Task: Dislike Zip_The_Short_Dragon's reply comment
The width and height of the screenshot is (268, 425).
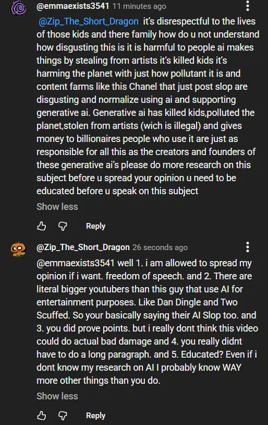Action: 63,415
